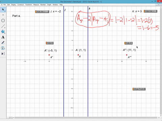Select the Polygon tool

[3, 32]
